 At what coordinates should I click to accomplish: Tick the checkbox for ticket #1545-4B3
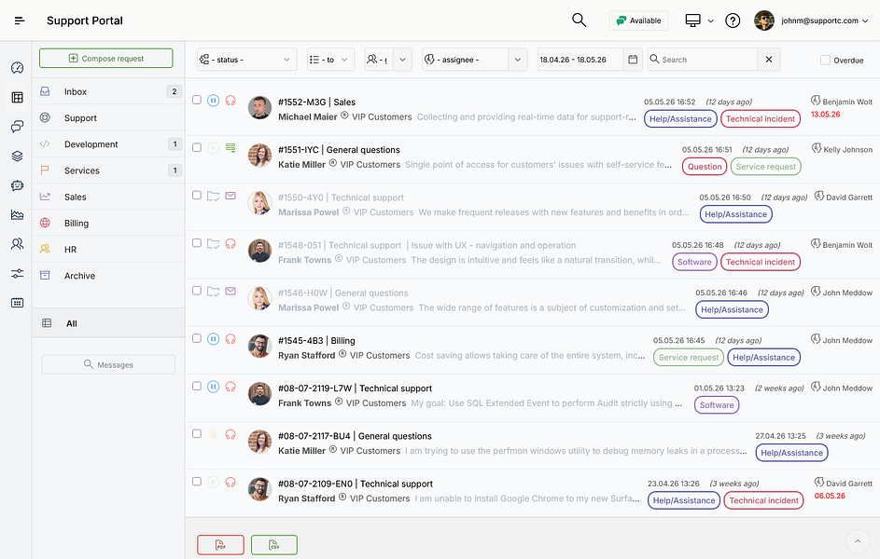[196, 338]
